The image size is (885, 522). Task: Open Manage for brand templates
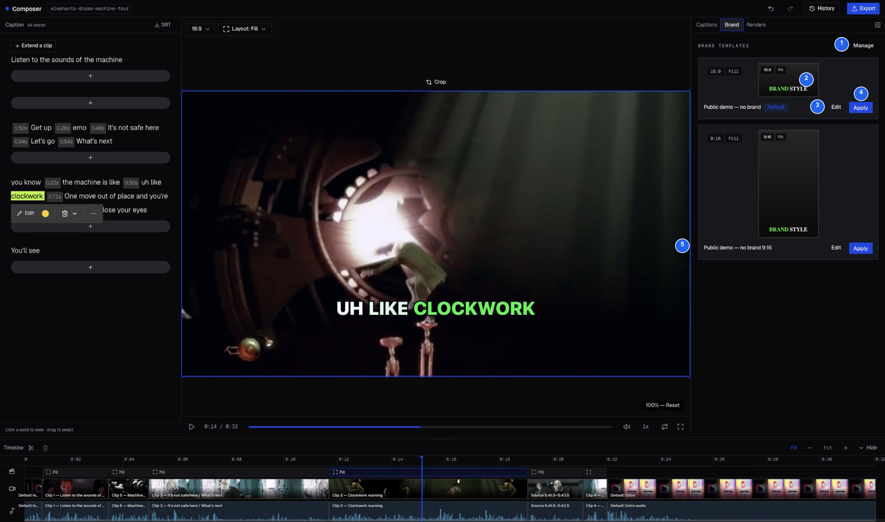[x=863, y=45]
